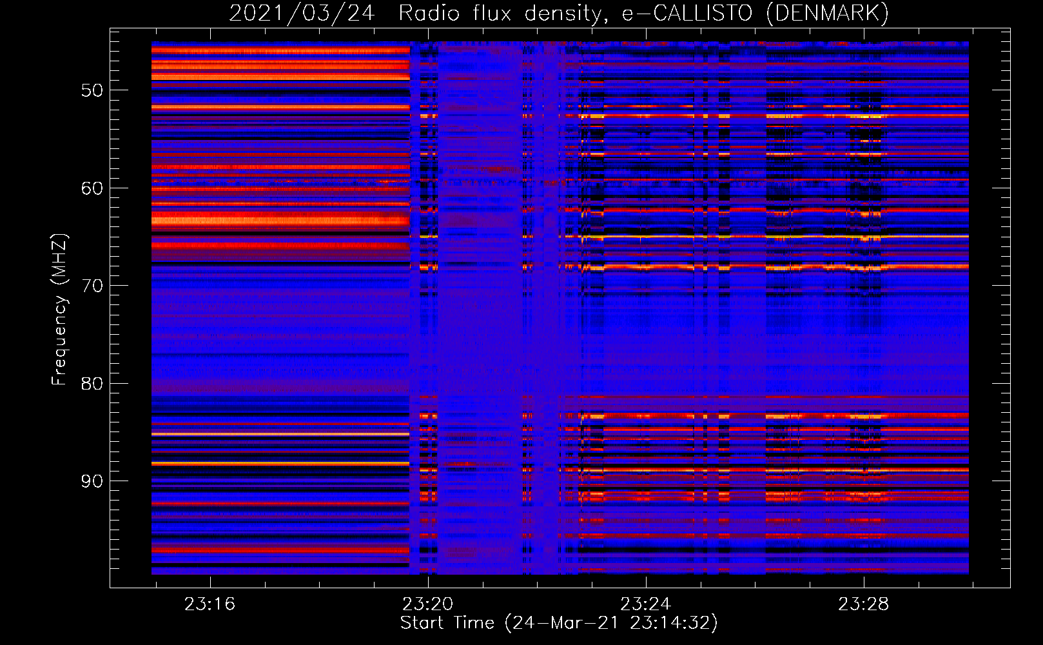Click the 90 frequency tick label

(92, 481)
